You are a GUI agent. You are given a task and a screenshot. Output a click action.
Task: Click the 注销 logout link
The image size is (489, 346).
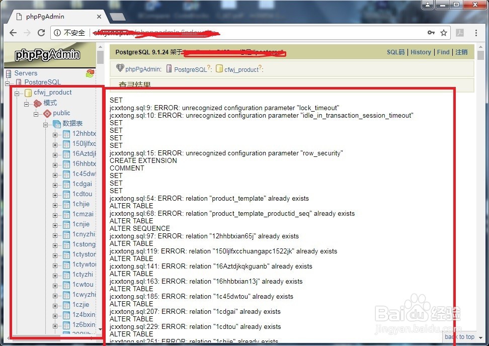pyautogui.click(x=461, y=52)
